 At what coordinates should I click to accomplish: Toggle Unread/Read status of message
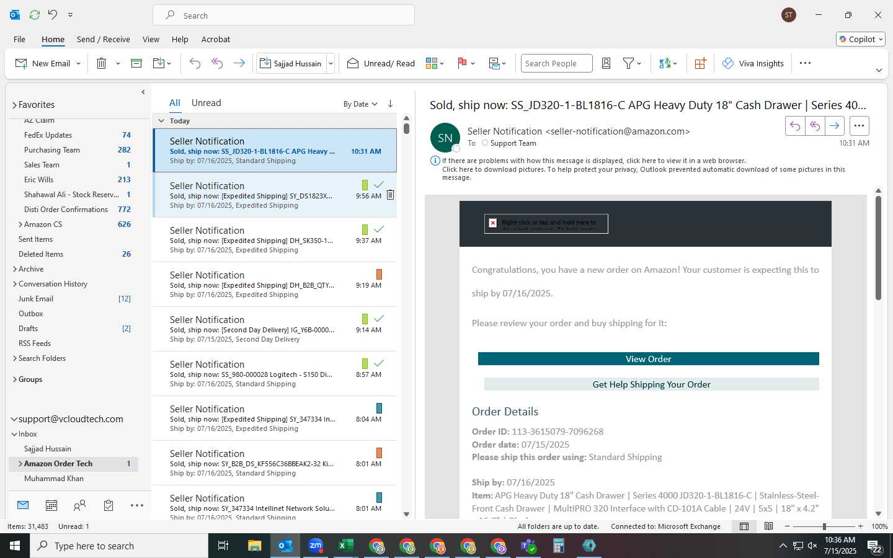pos(381,63)
